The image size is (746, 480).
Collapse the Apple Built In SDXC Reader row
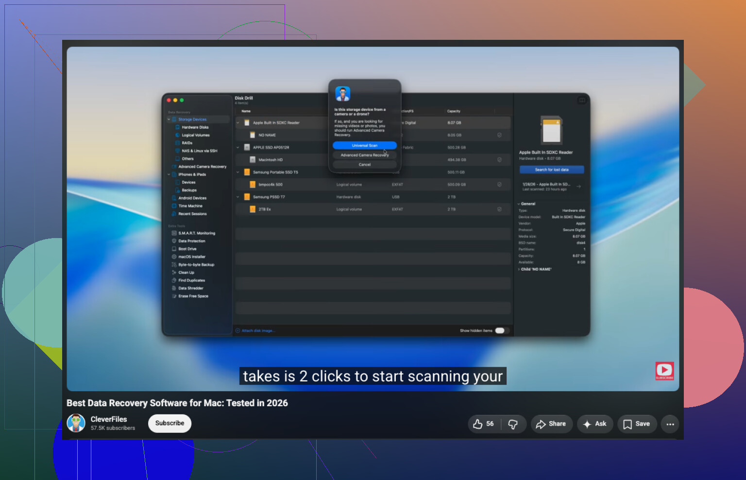(x=238, y=123)
